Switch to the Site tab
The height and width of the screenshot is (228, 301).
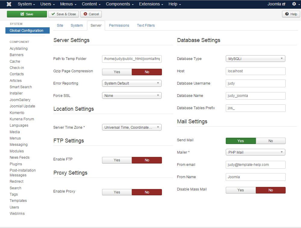tap(60, 25)
